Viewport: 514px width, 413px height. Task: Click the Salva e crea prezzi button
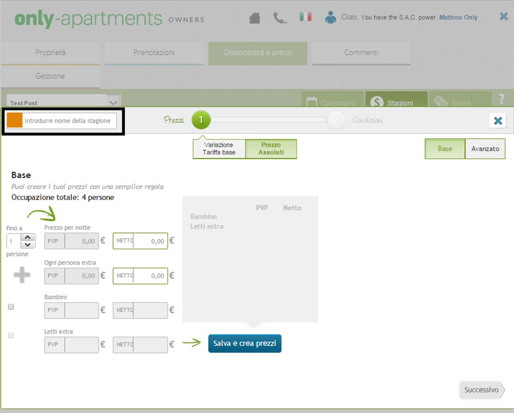click(x=245, y=343)
